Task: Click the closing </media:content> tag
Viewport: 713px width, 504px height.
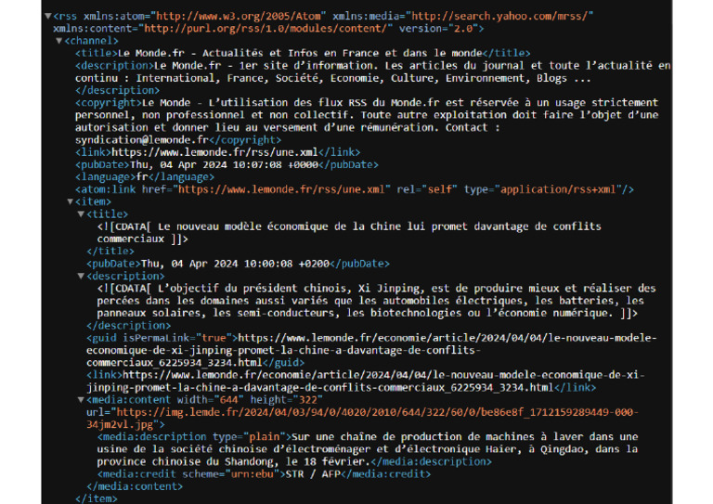Action: 135,486
